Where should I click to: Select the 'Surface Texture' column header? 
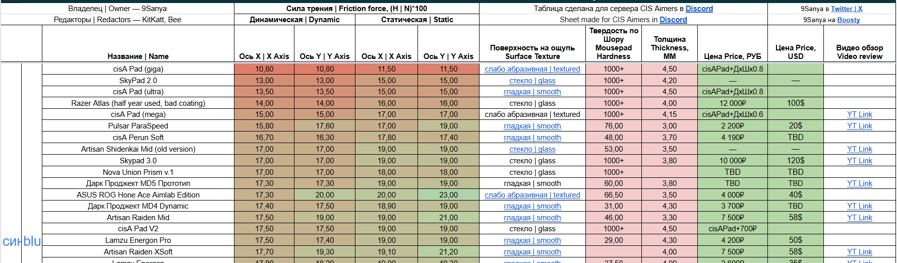coord(532,44)
